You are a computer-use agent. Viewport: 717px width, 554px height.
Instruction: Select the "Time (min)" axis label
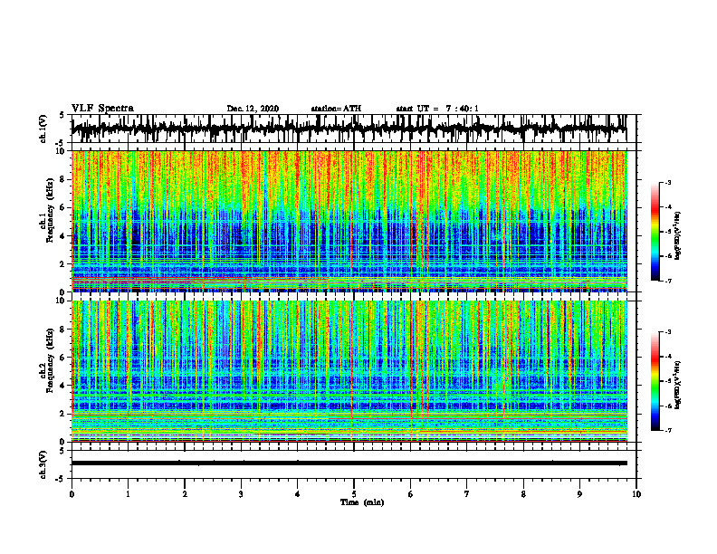[362, 502]
